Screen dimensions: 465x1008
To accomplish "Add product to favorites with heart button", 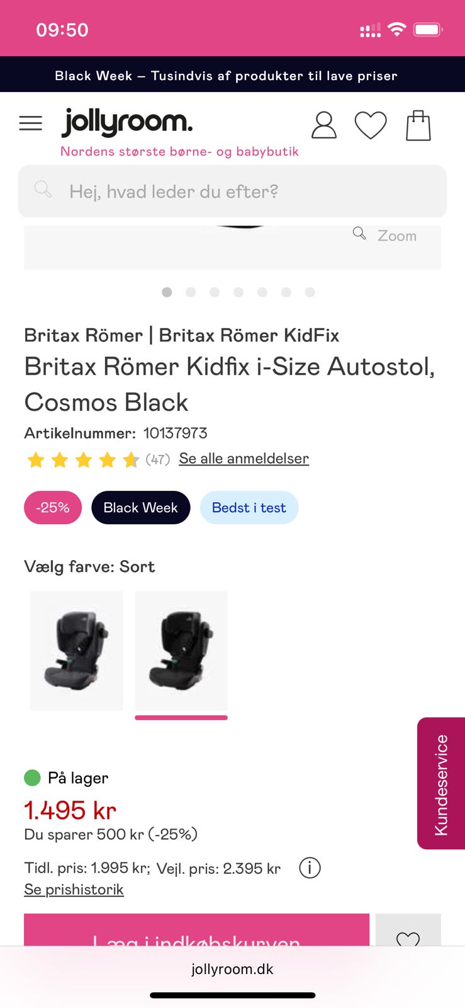I will click(408, 934).
